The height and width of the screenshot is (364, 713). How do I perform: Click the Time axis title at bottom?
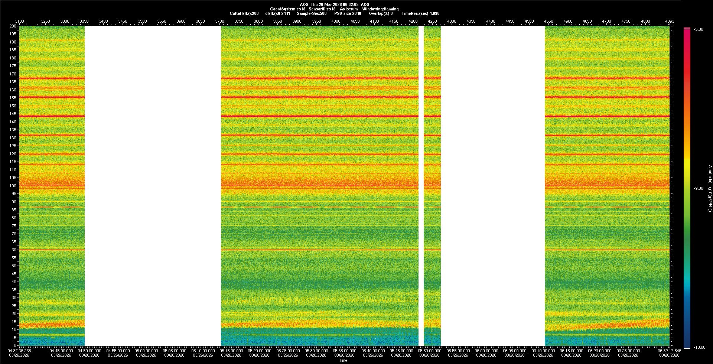(343, 360)
